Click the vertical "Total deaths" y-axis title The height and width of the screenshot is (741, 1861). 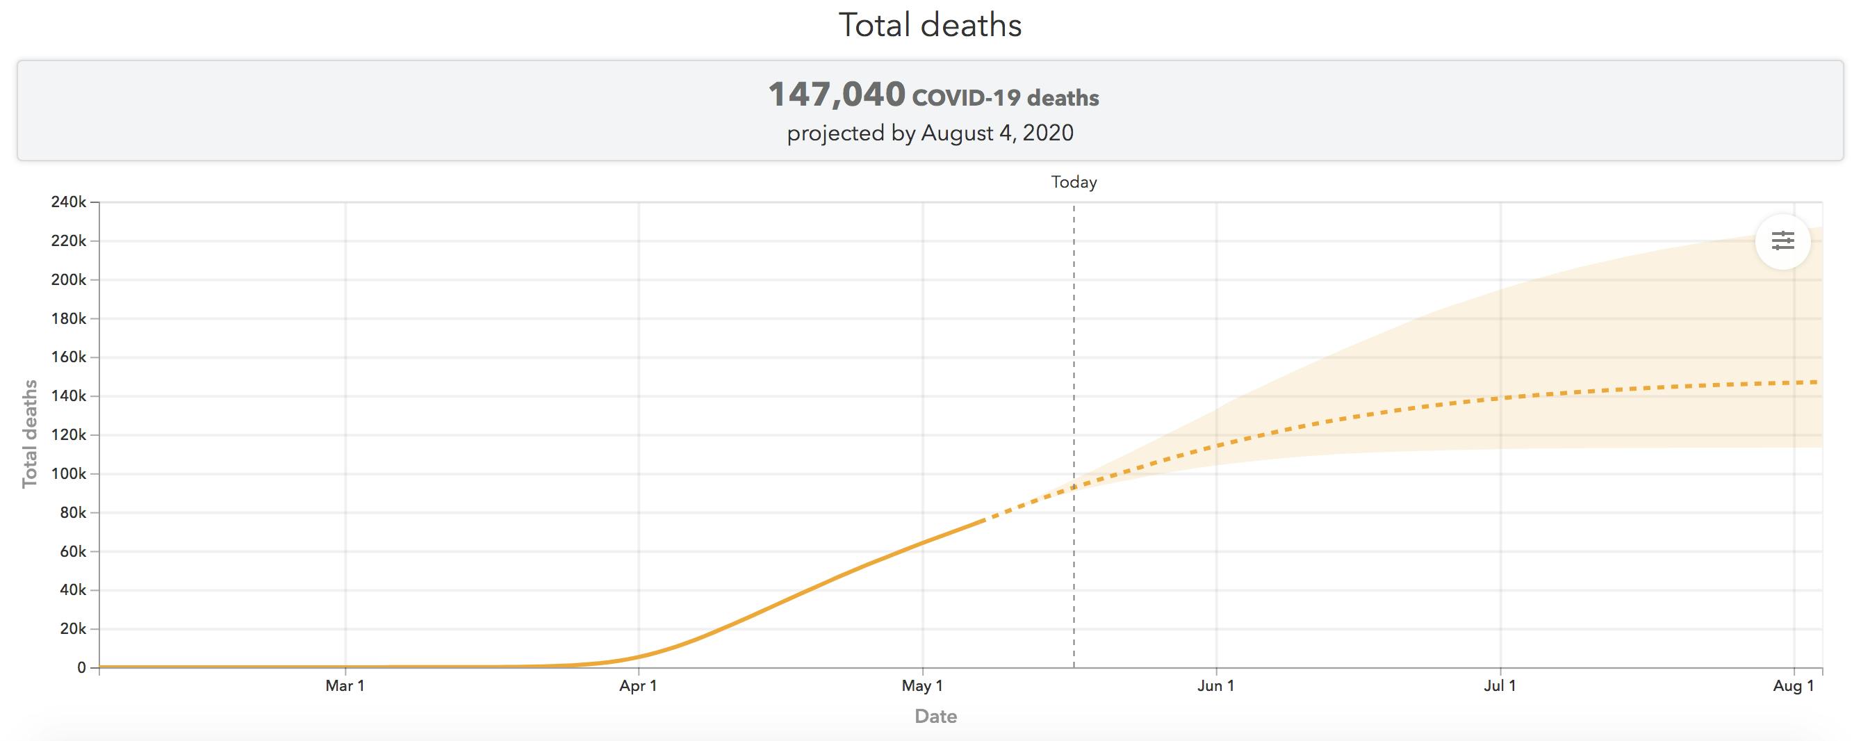coord(30,434)
